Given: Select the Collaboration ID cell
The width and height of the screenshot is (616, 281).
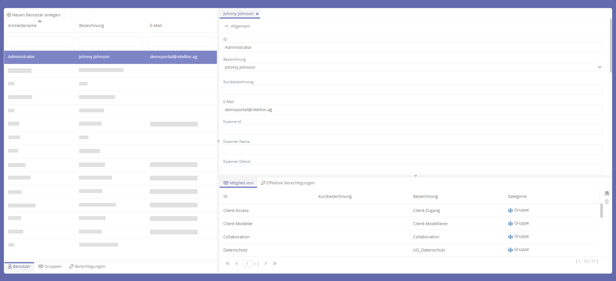Looking at the screenshot, I should (x=236, y=237).
